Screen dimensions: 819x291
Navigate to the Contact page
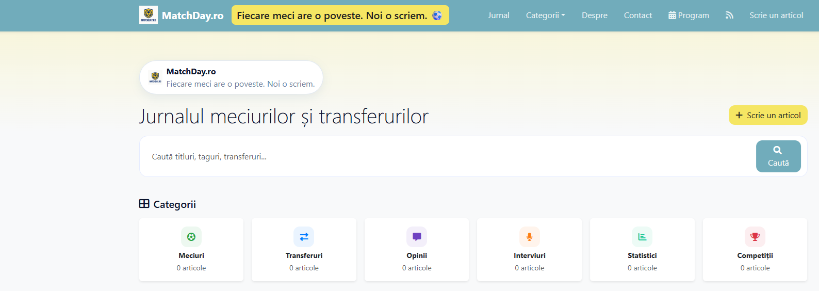[637, 15]
